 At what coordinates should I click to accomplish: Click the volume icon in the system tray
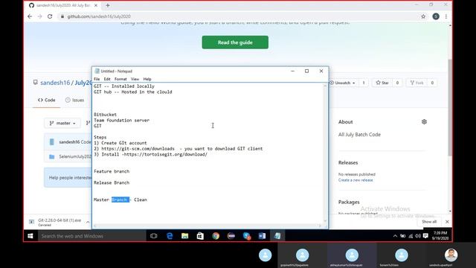coord(418,236)
